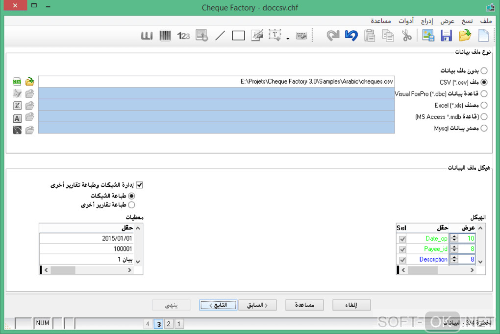Screen dimensions: 500x334
Task: Click the MS Access database icon
Action: [17, 118]
